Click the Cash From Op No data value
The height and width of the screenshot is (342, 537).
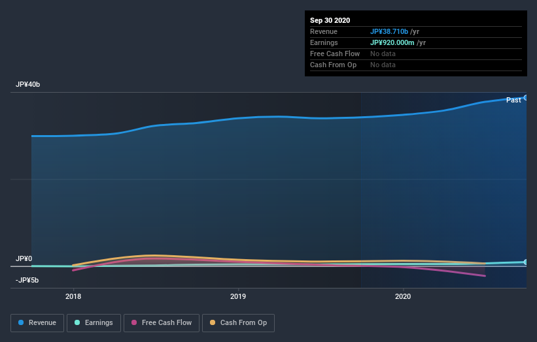click(383, 65)
